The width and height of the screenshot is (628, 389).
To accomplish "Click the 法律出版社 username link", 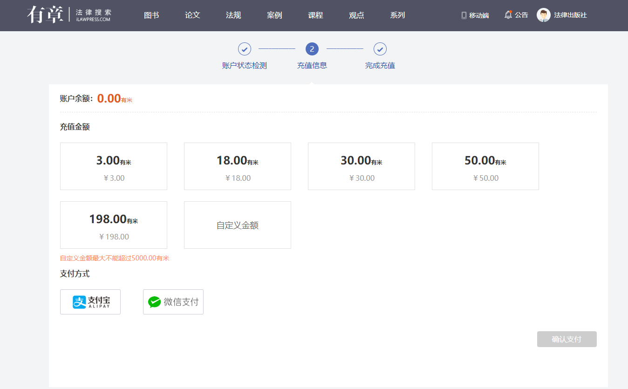I will 570,15.
